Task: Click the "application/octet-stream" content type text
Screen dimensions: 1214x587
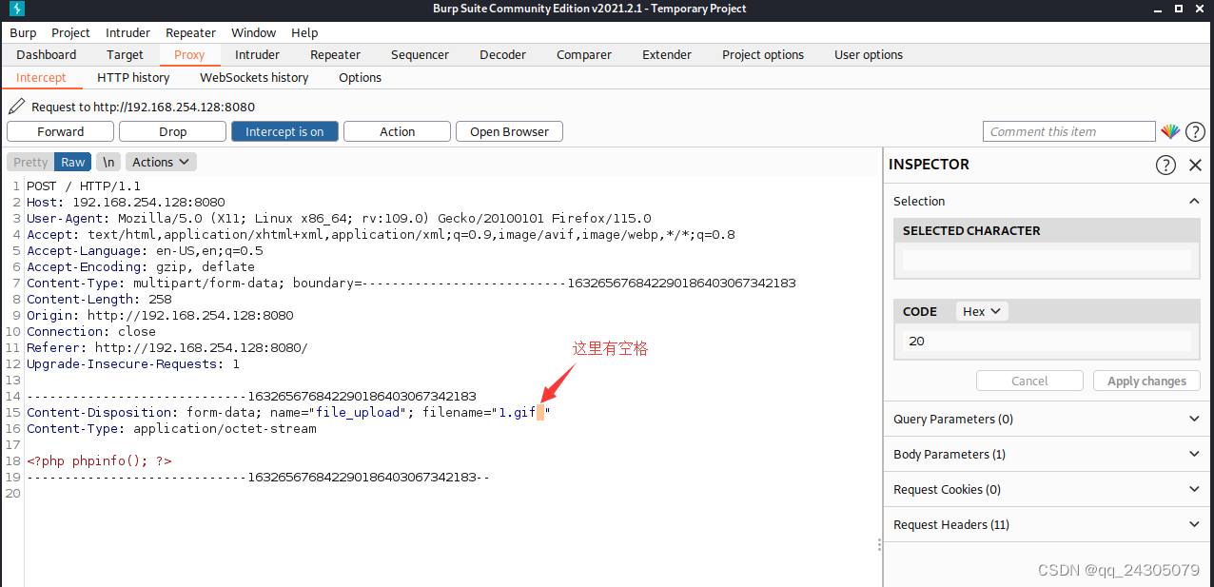Action: 225,428
